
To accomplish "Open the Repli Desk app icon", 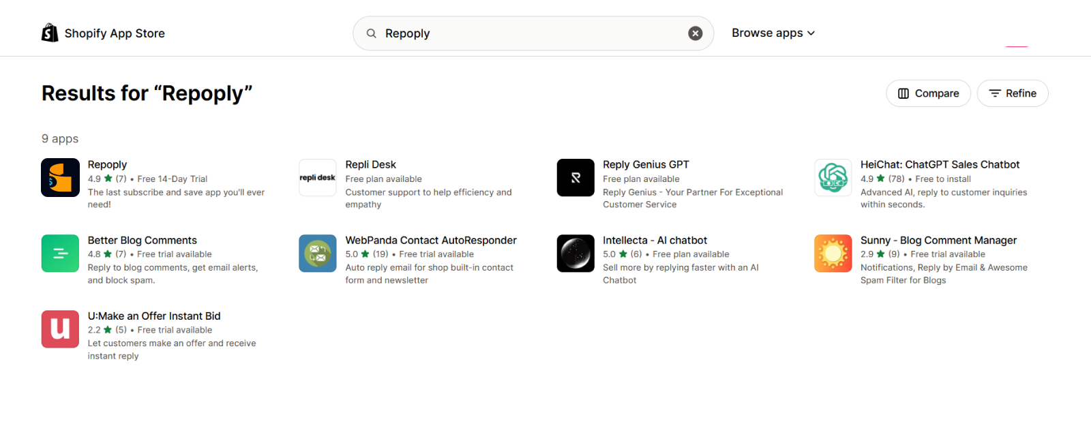I will (318, 178).
